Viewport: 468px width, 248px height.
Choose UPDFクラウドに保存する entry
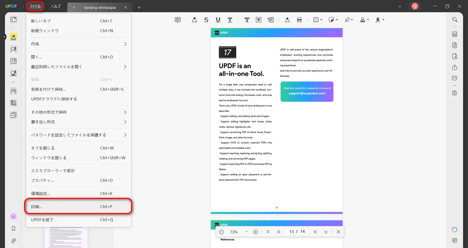pyautogui.click(x=79, y=99)
